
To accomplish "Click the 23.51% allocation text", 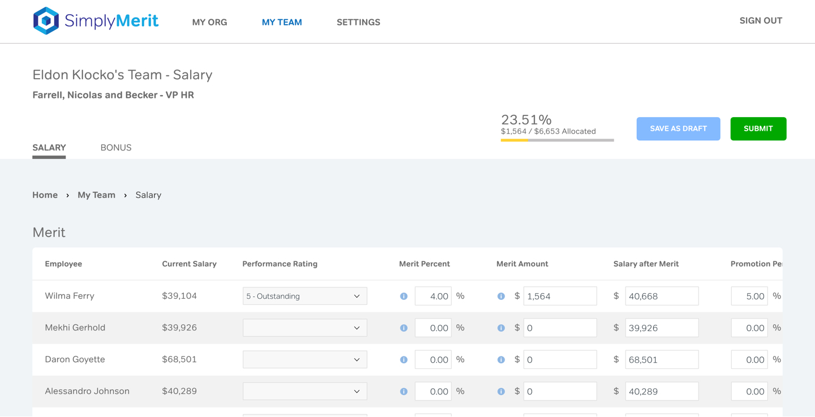I will [x=526, y=119].
